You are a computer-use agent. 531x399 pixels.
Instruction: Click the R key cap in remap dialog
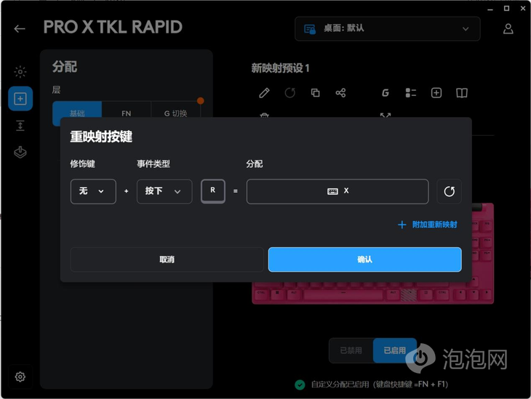pyautogui.click(x=213, y=191)
